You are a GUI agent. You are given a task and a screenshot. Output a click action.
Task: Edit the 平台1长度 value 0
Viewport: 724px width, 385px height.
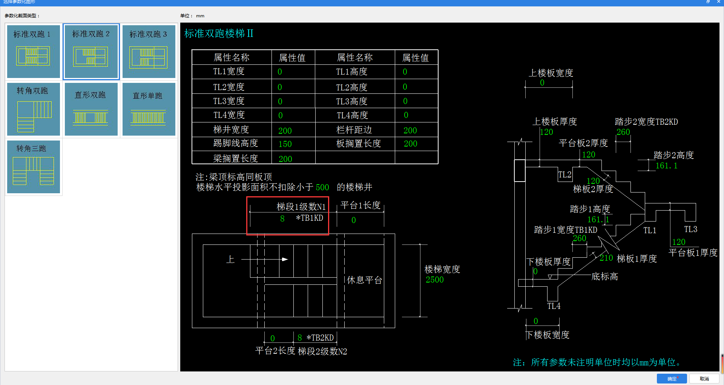click(354, 220)
